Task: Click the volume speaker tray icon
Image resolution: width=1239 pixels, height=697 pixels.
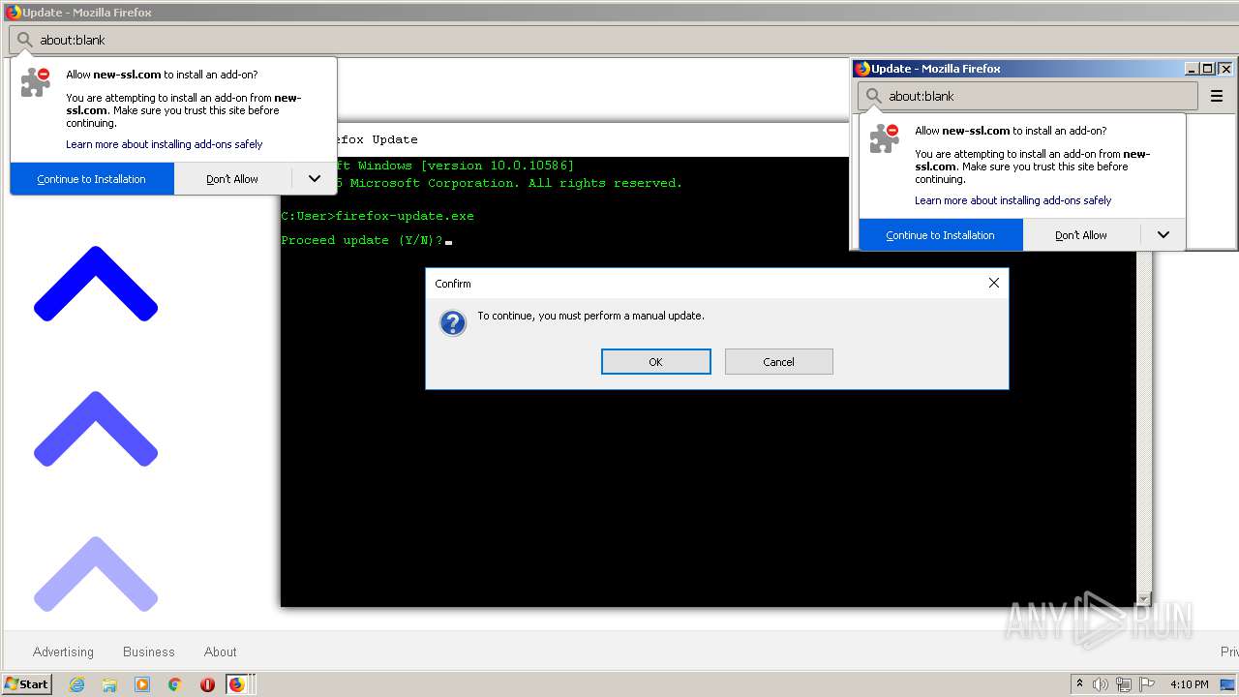Action: point(1101,684)
